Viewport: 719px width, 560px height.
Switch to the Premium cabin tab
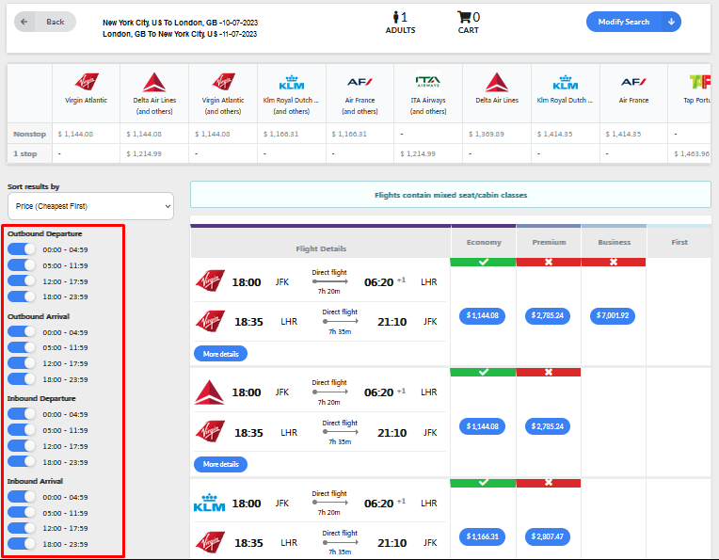[549, 242]
